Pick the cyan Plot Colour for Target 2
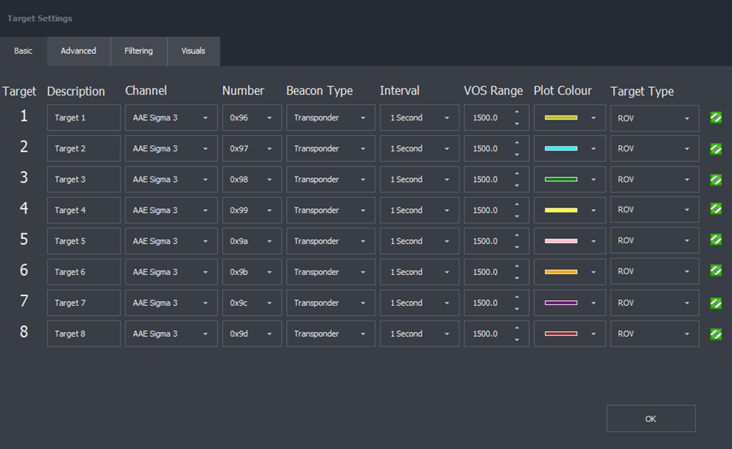 tap(569, 149)
